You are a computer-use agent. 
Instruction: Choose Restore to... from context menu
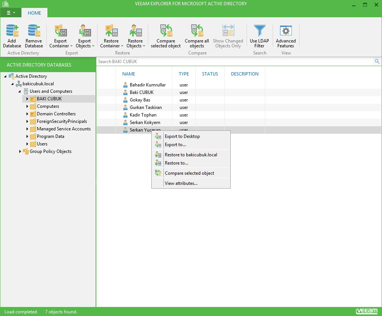[x=191, y=163]
